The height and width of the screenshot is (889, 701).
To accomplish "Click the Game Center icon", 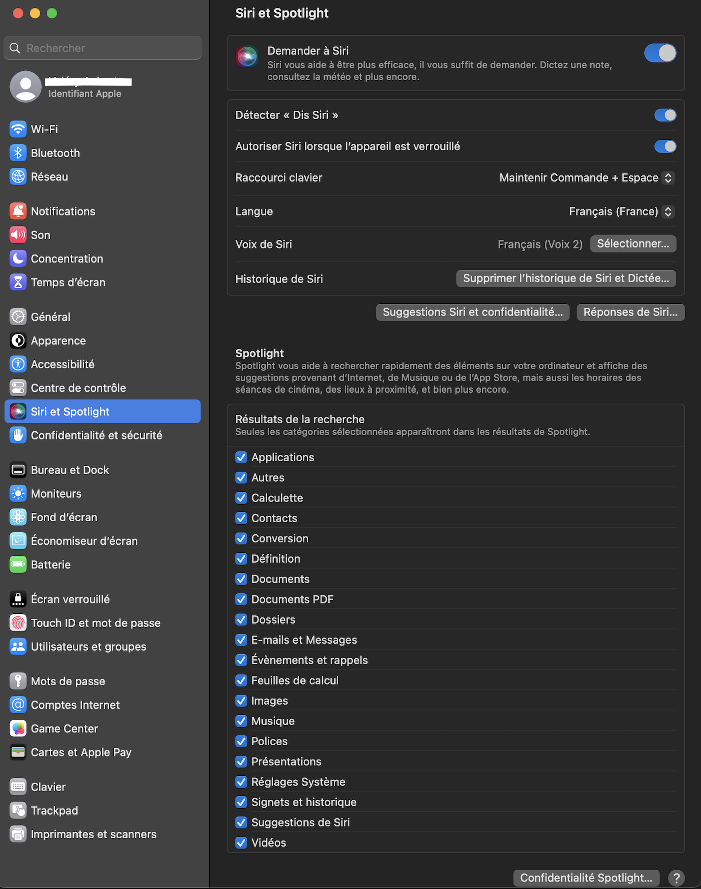I will click(x=18, y=729).
